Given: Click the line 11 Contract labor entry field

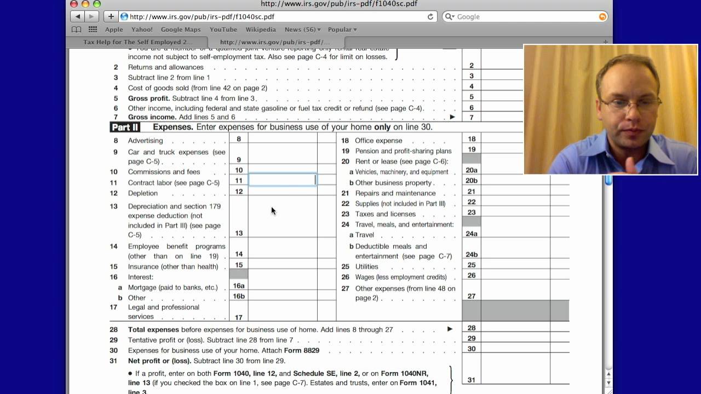Looking at the screenshot, I should coord(283,179).
